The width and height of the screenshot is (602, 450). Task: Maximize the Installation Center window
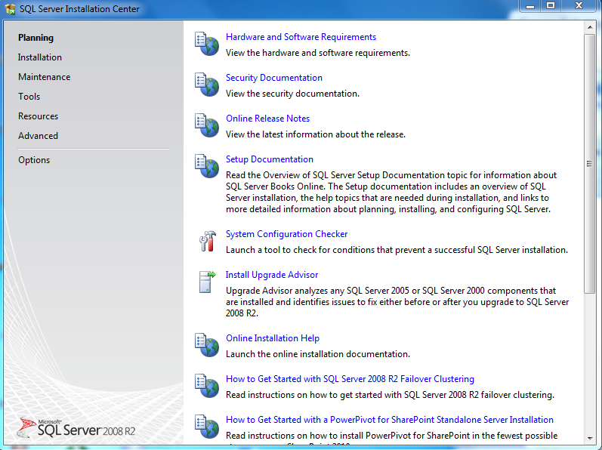coord(551,6)
